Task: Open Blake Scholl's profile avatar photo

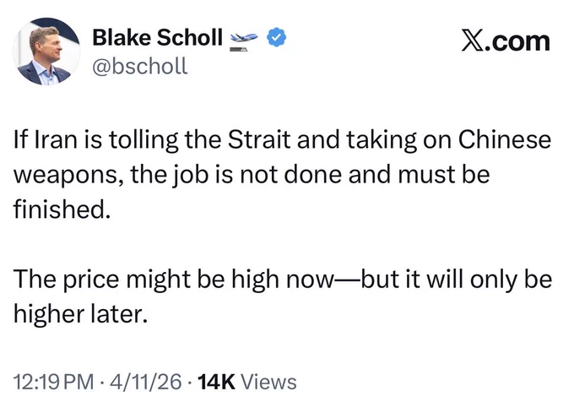Action: 46,52
